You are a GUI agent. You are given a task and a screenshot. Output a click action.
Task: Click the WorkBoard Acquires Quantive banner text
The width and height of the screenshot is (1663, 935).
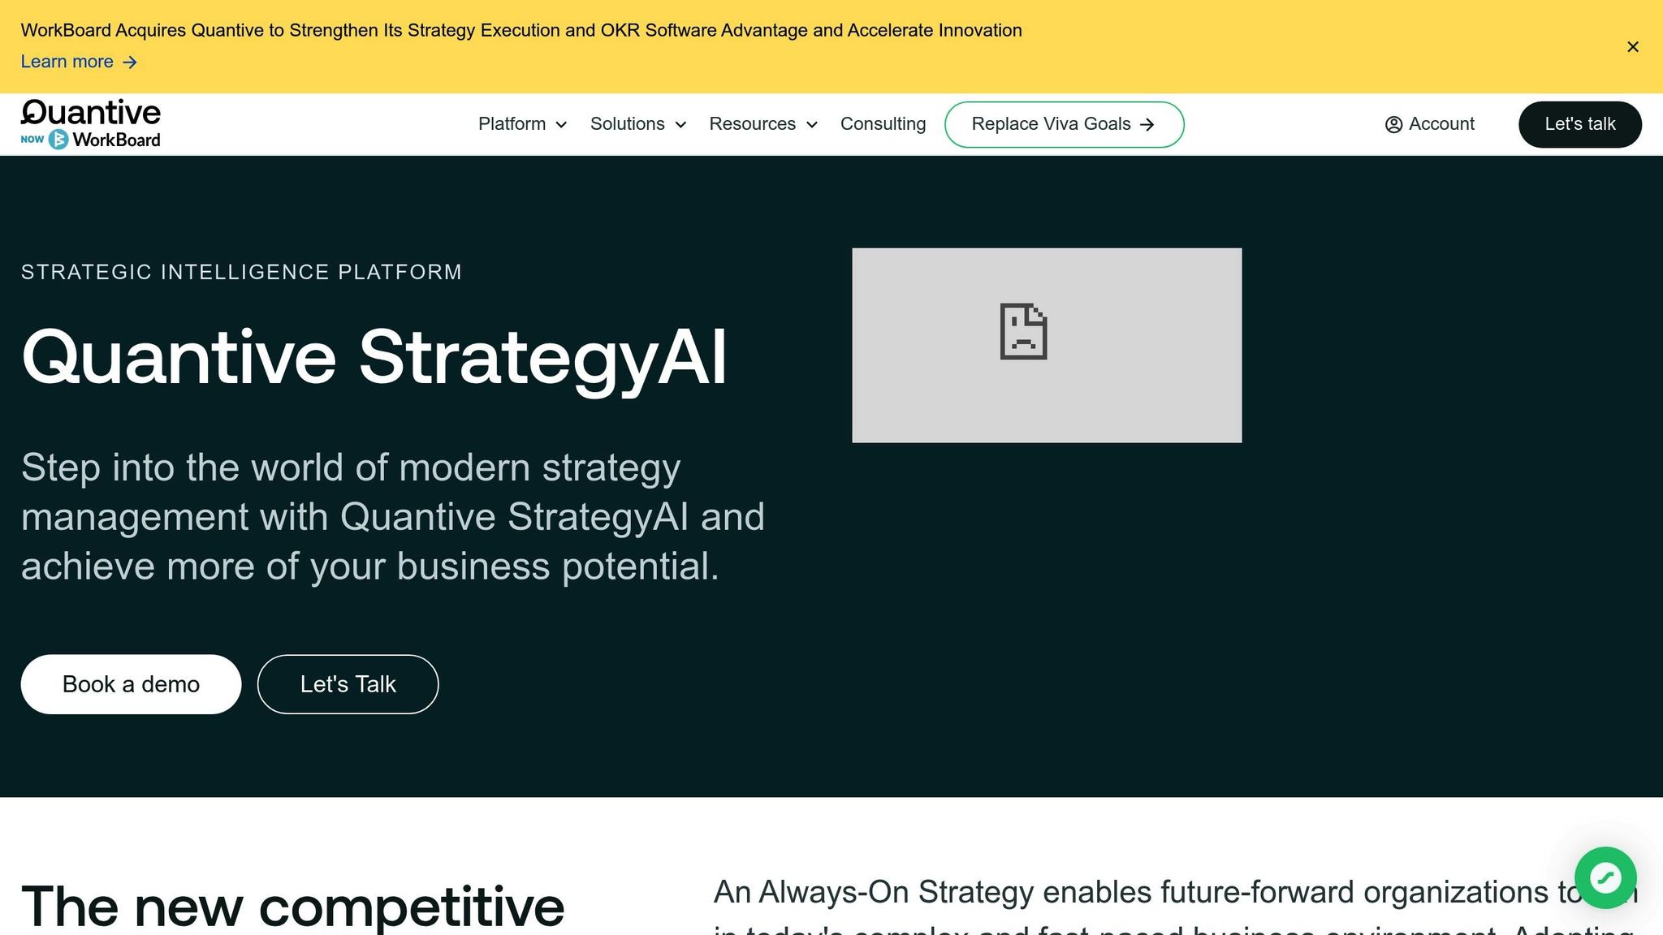(x=521, y=30)
